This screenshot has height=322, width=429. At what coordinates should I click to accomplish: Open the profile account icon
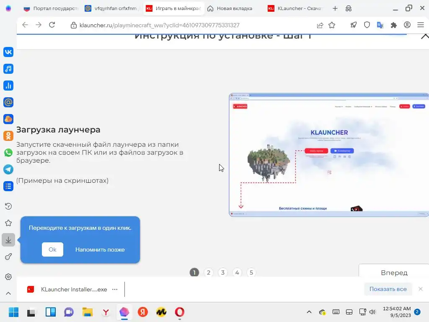[407, 25]
